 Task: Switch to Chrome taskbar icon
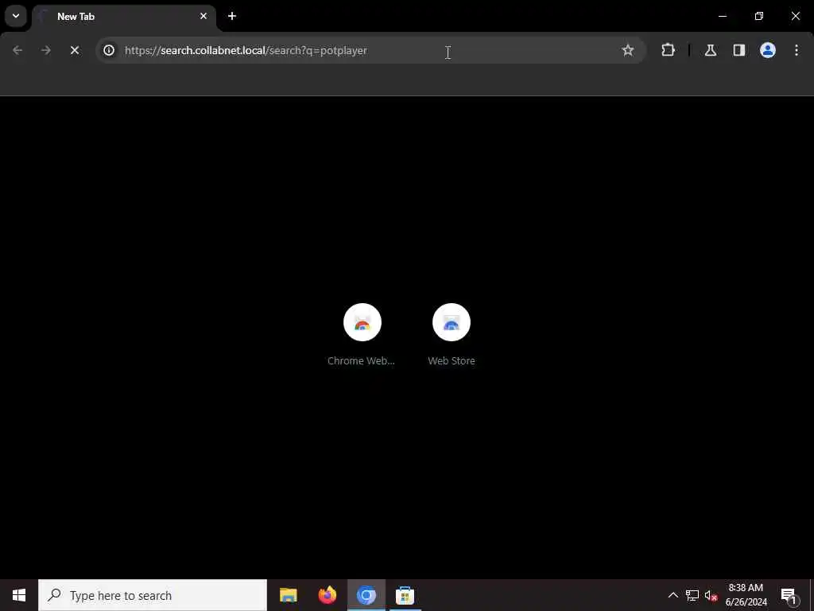click(x=366, y=595)
